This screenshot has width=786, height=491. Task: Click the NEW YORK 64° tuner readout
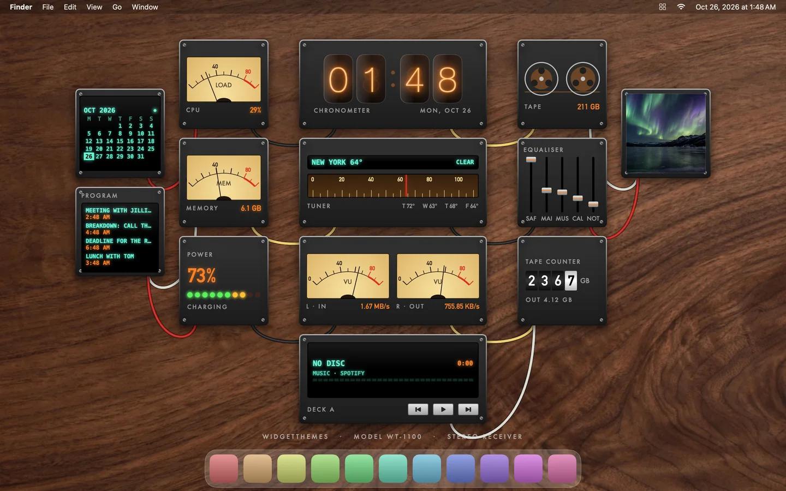(x=337, y=162)
